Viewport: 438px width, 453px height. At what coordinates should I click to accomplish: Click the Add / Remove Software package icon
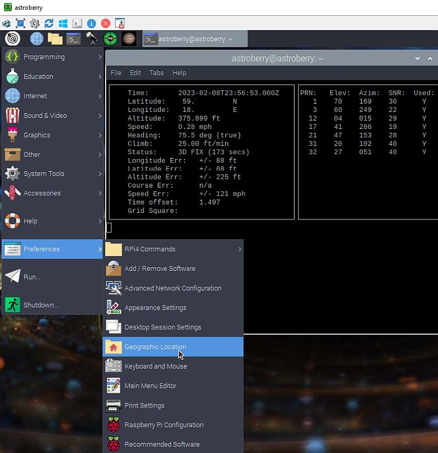pos(113,268)
